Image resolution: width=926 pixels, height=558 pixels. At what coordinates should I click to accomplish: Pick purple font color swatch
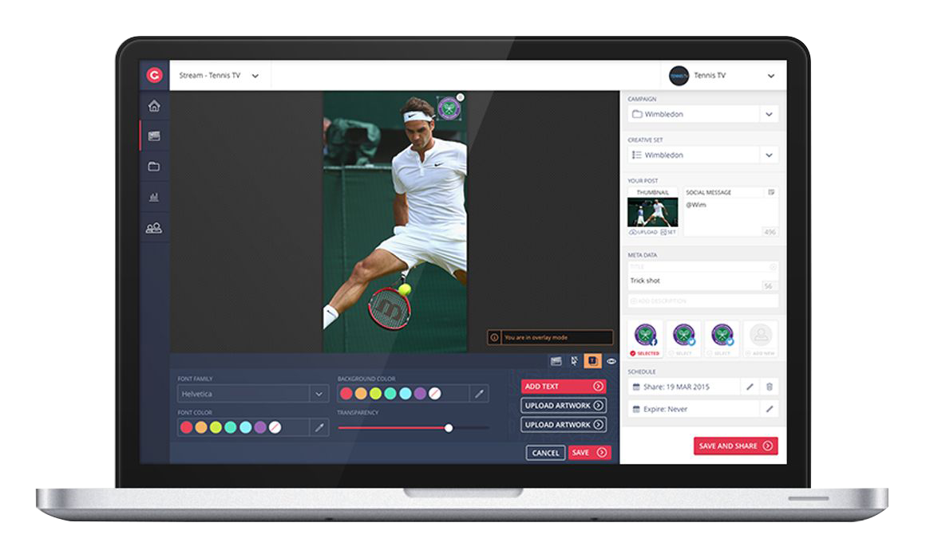point(260,427)
